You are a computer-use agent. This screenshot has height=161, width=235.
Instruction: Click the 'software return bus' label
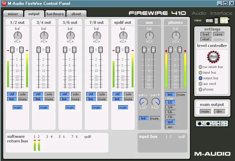pyautogui.click(x=18, y=139)
